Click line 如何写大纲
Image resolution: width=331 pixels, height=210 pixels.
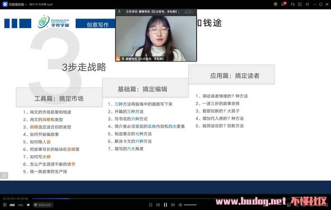click(x=37, y=157)
